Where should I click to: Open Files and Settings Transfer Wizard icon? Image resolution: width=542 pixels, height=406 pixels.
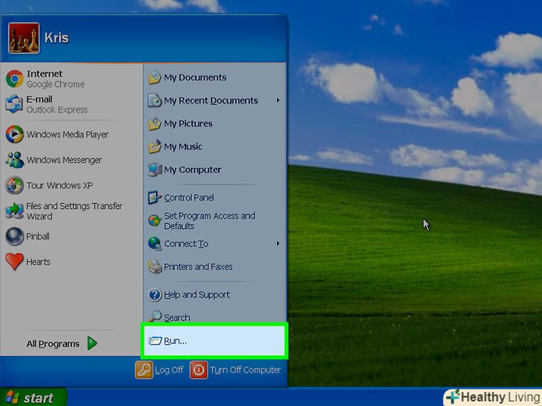14,210
